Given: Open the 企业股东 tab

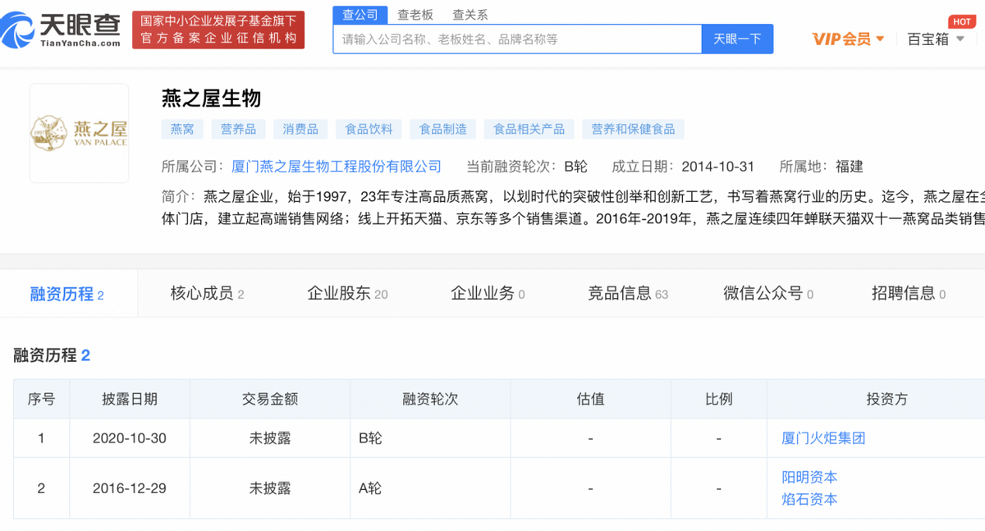Looking at the screenshot, I should [x=341, y=293].
